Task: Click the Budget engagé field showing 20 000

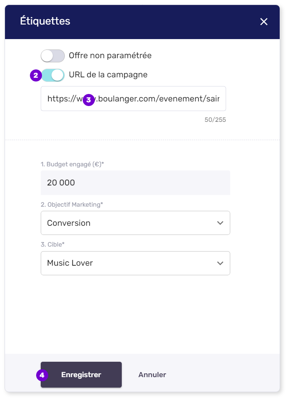Action: pos(135,183)
